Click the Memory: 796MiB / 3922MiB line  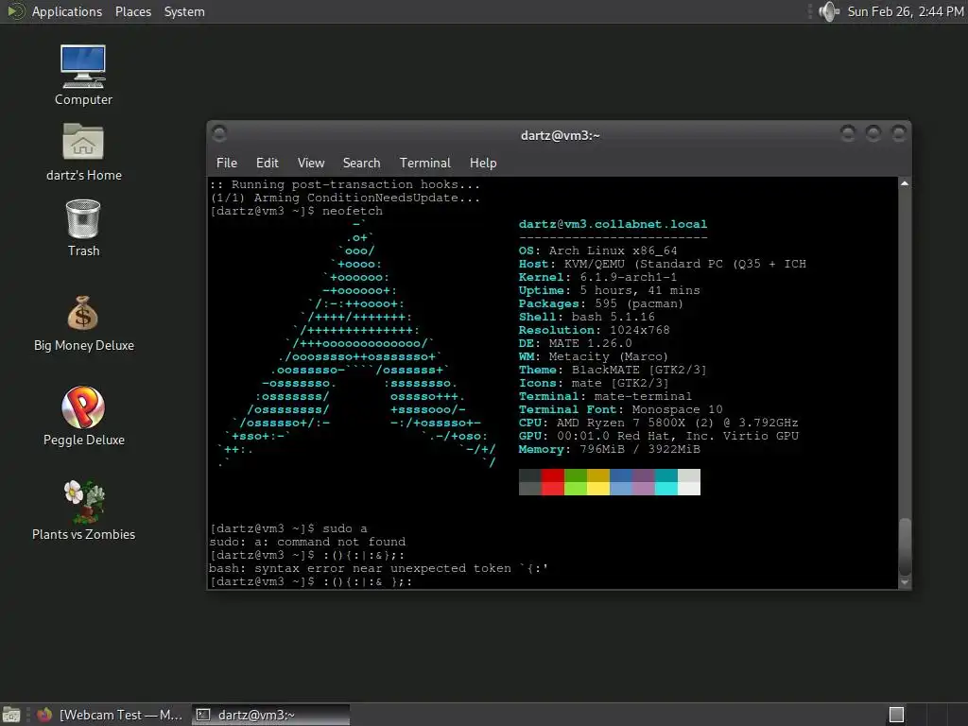click(x=610, y=449)
